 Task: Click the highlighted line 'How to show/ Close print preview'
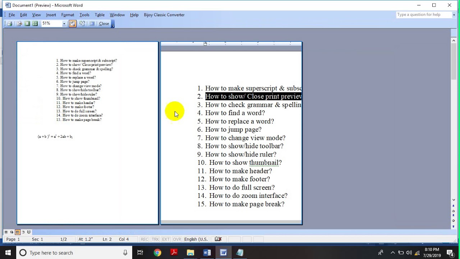pos(253,96)
